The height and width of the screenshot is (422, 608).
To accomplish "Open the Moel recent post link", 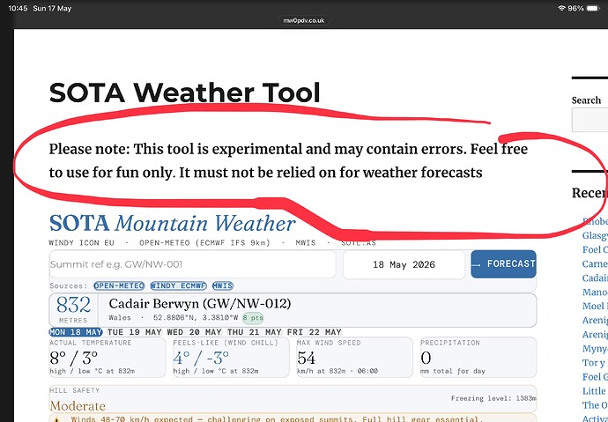I will (x=595, y=306).
